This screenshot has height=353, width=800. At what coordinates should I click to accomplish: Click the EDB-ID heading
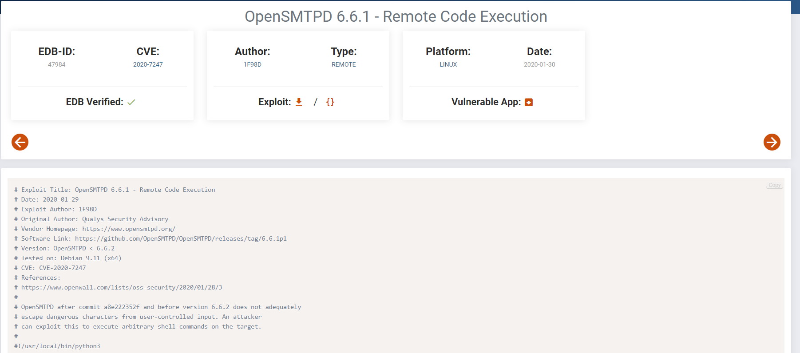coord(57,52)
